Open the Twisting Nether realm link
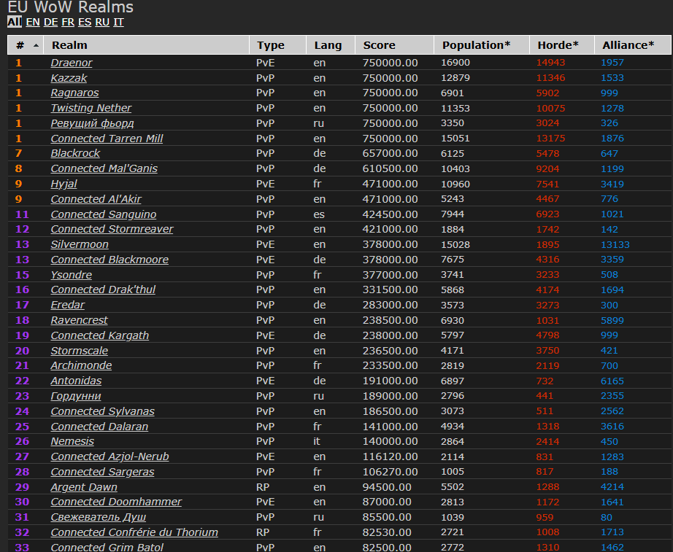 coord(91,108)
